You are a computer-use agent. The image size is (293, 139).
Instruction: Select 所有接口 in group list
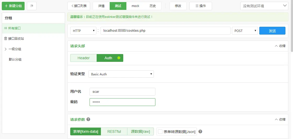33,28
